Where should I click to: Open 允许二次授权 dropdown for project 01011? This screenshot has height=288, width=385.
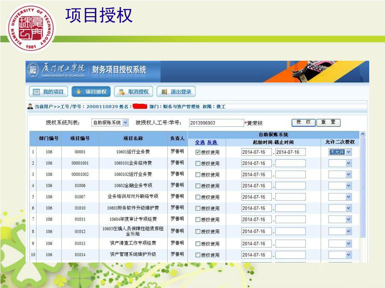(x=340, y=220)
